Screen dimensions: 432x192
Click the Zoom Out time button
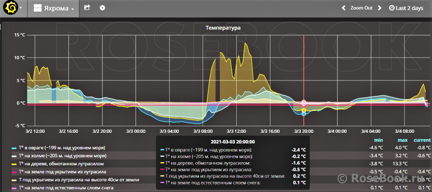[x=362, y=8]
